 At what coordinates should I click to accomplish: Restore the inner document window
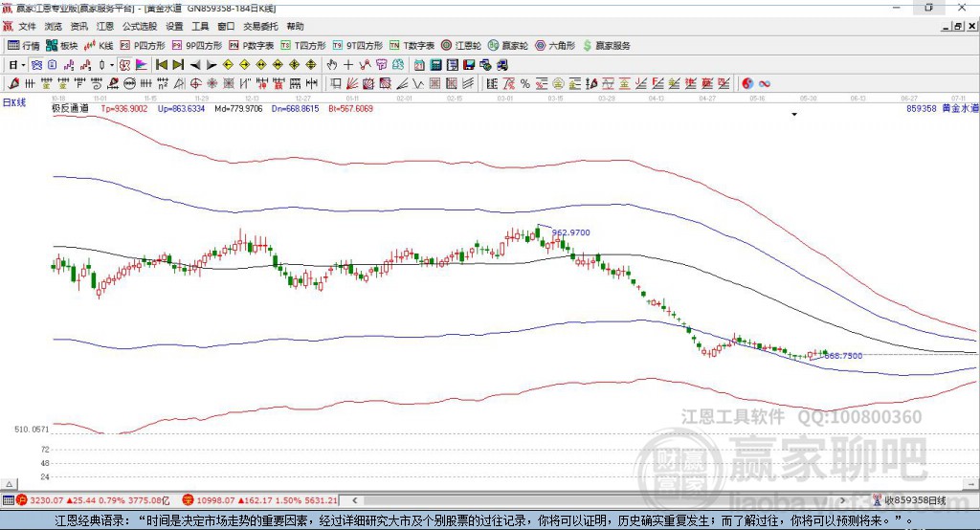pyautogui.click(x=958, y=26)
